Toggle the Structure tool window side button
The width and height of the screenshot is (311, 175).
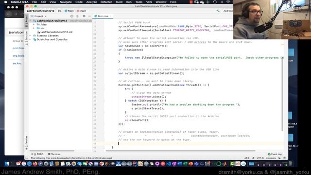tap(26, 38)
